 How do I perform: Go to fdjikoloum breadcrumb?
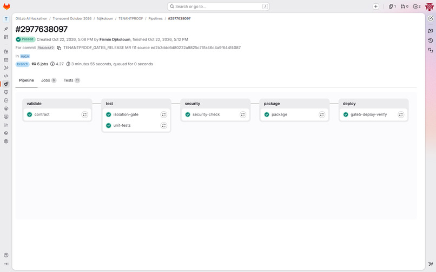click(105, 18)
